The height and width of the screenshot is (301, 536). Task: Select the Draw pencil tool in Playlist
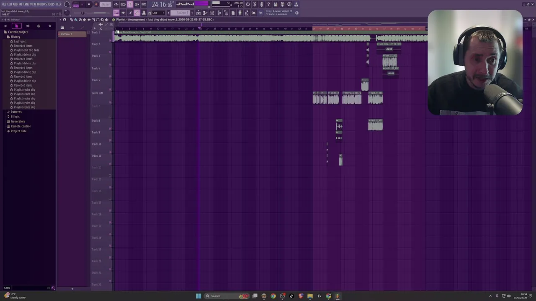coord(72,20)
